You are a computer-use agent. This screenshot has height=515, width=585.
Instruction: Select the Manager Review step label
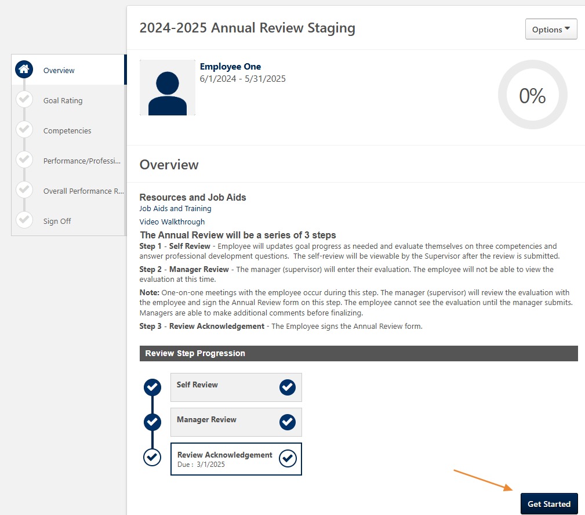point(206,419)
